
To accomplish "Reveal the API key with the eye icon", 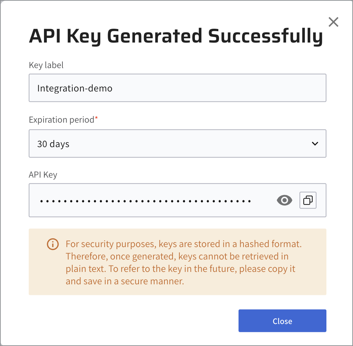I will [284, 200].
